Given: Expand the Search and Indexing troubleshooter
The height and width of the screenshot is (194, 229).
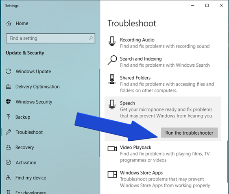Looking at the screenshot, I should pyautogui.click(x=163, y=62).
